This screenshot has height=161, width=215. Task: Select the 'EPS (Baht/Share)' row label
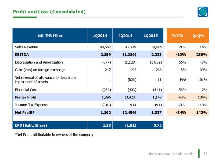tap(31, 125)
